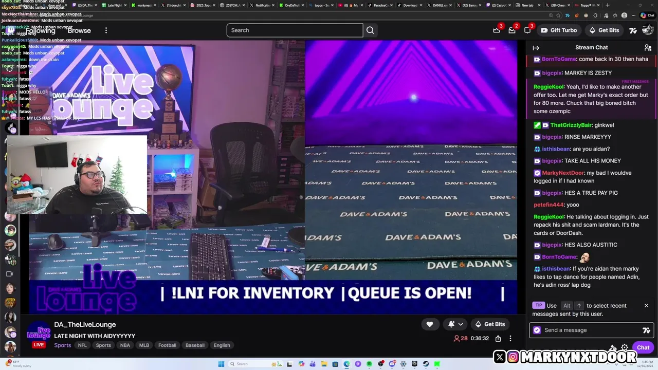The image size is (658, 370).
Task: Select the Sports tag pill
Action: coord(103,345)
